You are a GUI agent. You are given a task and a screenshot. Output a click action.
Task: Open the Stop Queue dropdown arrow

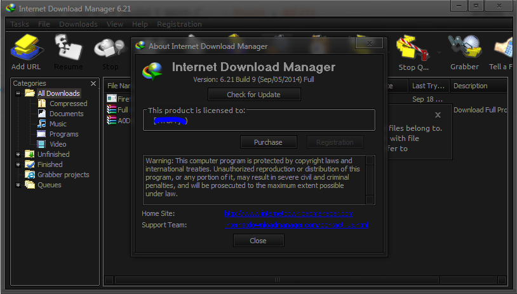point(439,53)
